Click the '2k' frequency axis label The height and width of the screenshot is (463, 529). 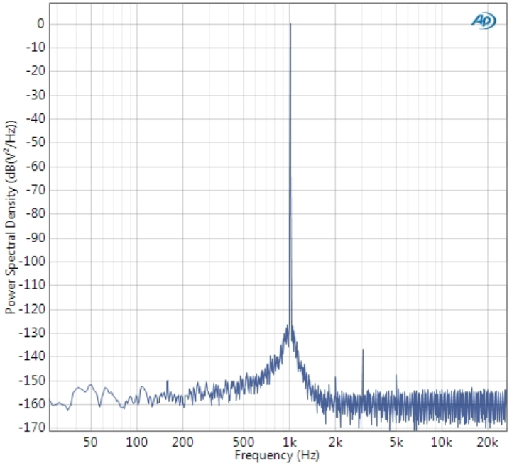[x=335, y=442]
